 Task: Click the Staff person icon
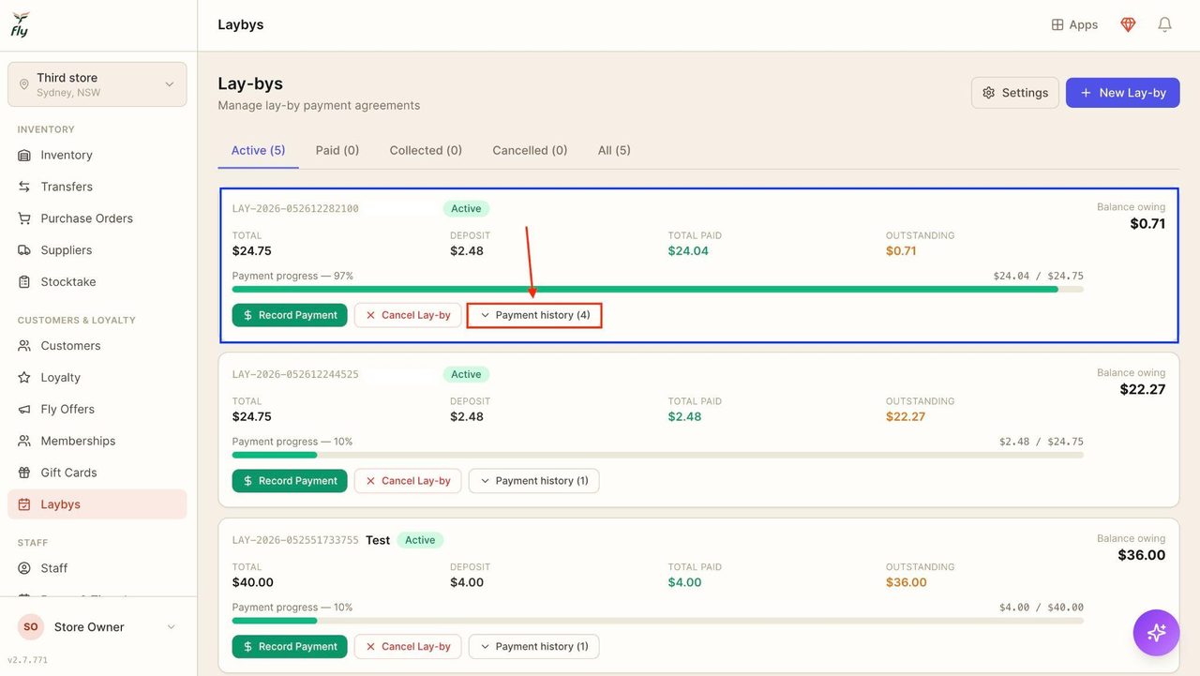[24, 568]
